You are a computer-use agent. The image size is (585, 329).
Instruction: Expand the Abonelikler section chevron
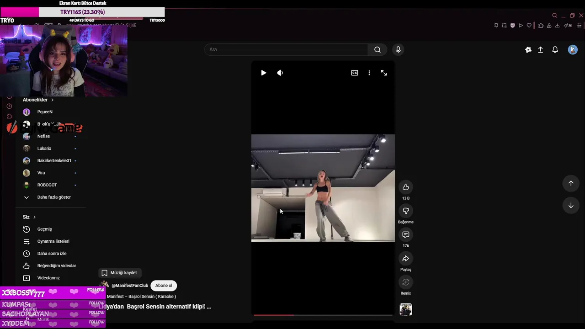(x=52, y=100)
